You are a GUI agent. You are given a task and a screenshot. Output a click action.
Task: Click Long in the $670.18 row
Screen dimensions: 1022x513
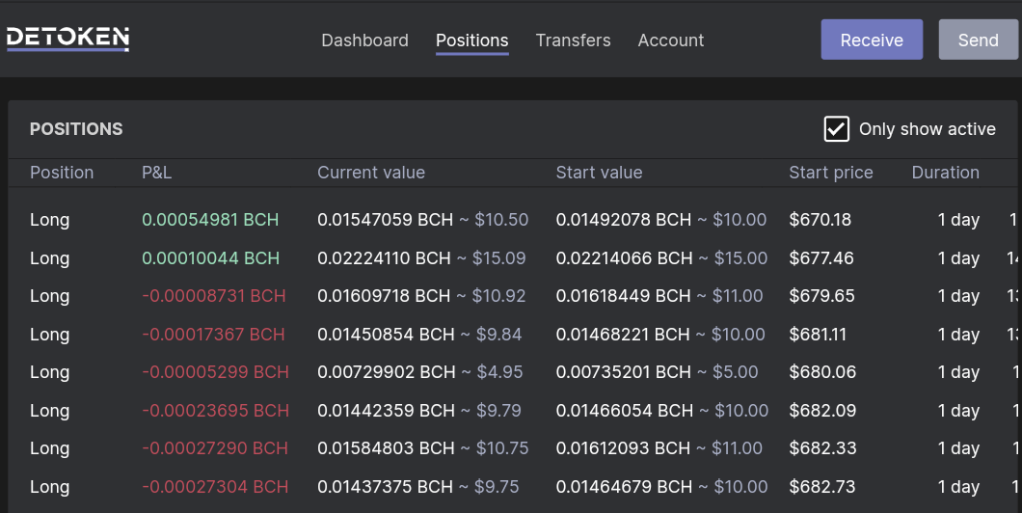pyautogui.click(x=49, y=220)
